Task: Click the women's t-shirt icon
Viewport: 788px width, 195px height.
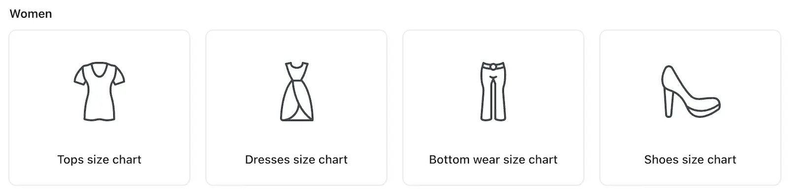Action: click(x=99, y=92)
